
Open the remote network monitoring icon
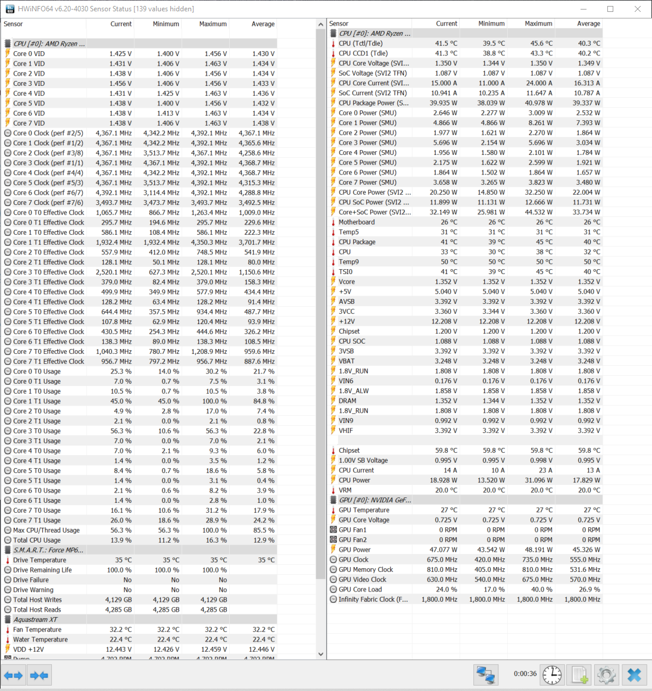click(486, 675)
